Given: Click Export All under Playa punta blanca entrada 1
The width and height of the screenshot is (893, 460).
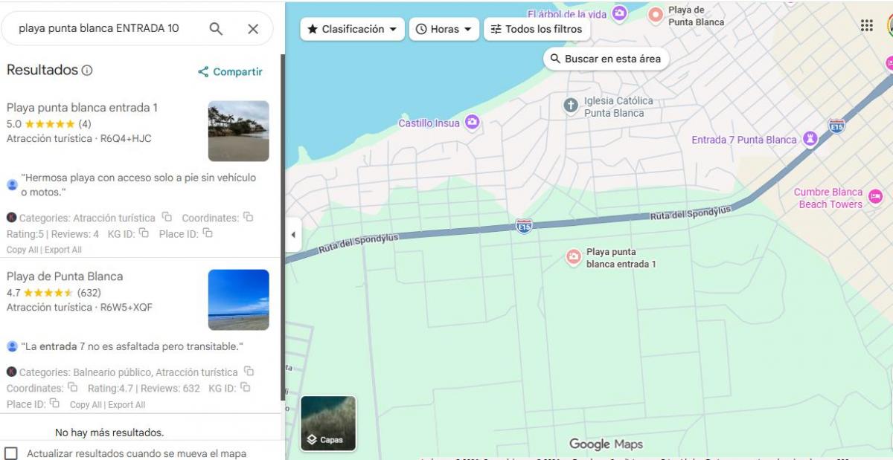Looking at the screenshot, I should (x=63, y=250).
